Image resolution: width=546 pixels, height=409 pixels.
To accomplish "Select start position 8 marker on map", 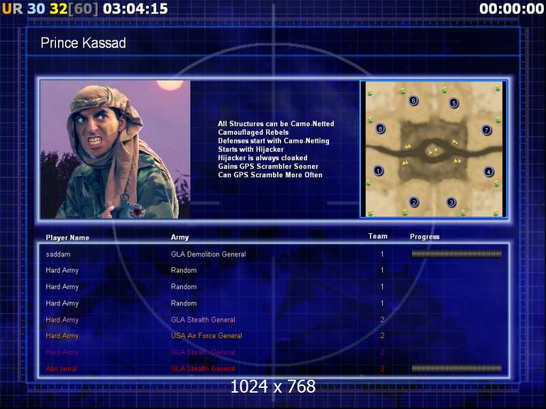I will tap(380, 129).
